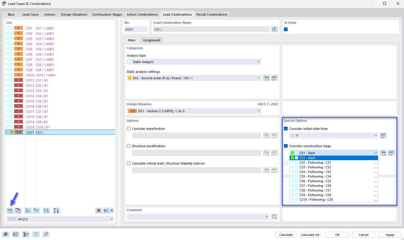
Task: Uncheck Consider initial state from
Action: [x=286, y=129]
